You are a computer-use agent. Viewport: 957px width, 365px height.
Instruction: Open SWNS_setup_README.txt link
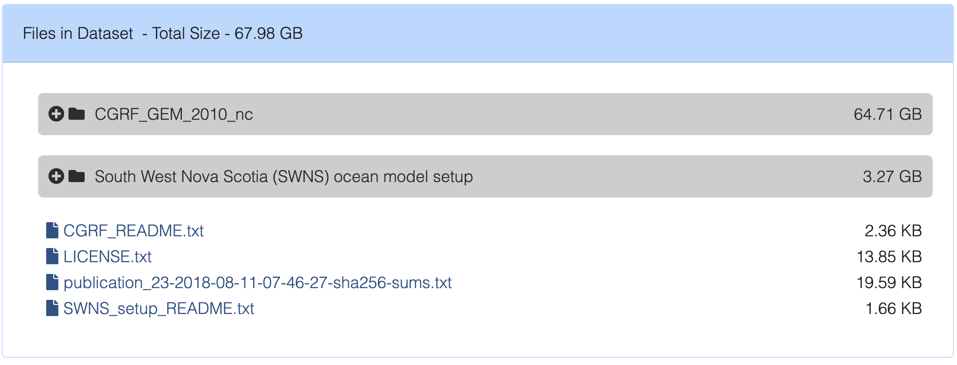point(159,308)
